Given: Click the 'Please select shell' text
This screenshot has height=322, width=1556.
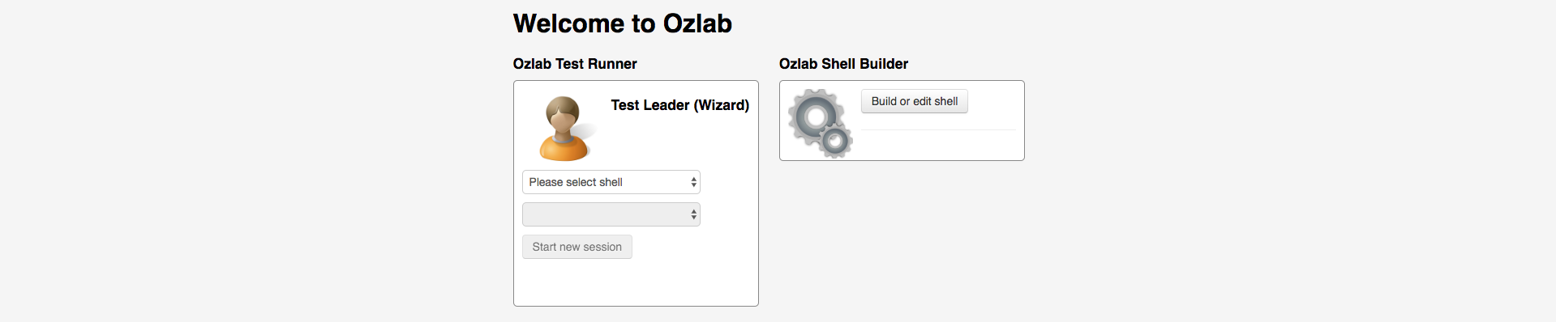Looking at the screenshot, I should pos(576,182).
